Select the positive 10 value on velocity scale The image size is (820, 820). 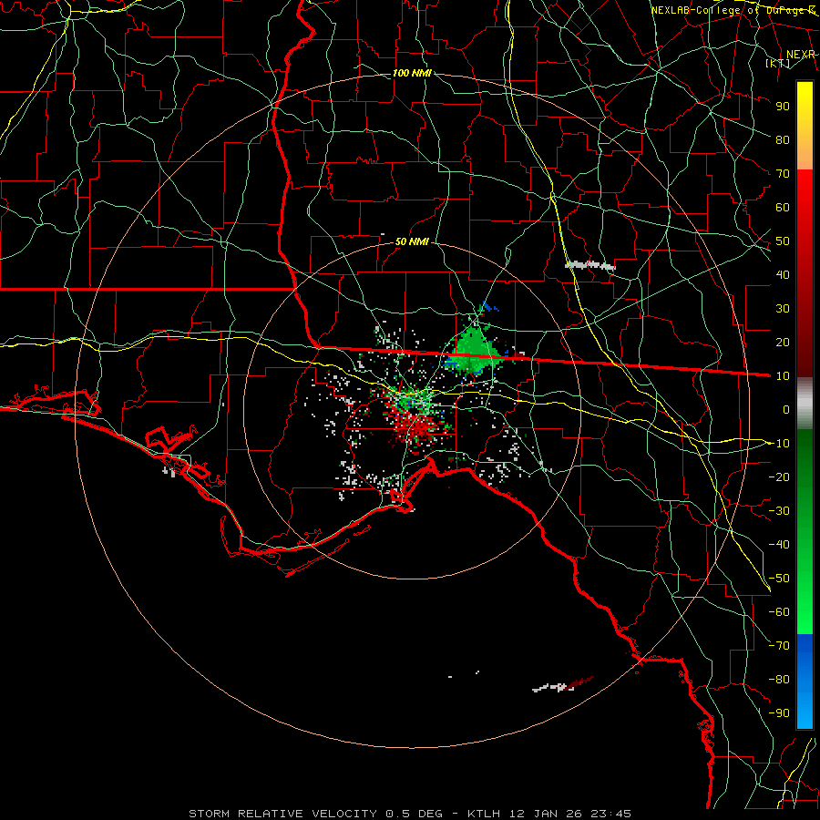tap(783, 376)
